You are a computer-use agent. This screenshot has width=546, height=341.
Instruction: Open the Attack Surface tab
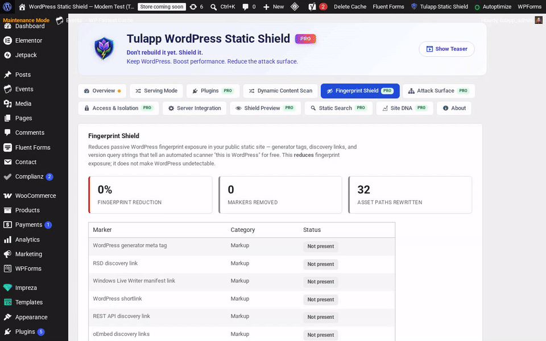[x=439, y=91]
